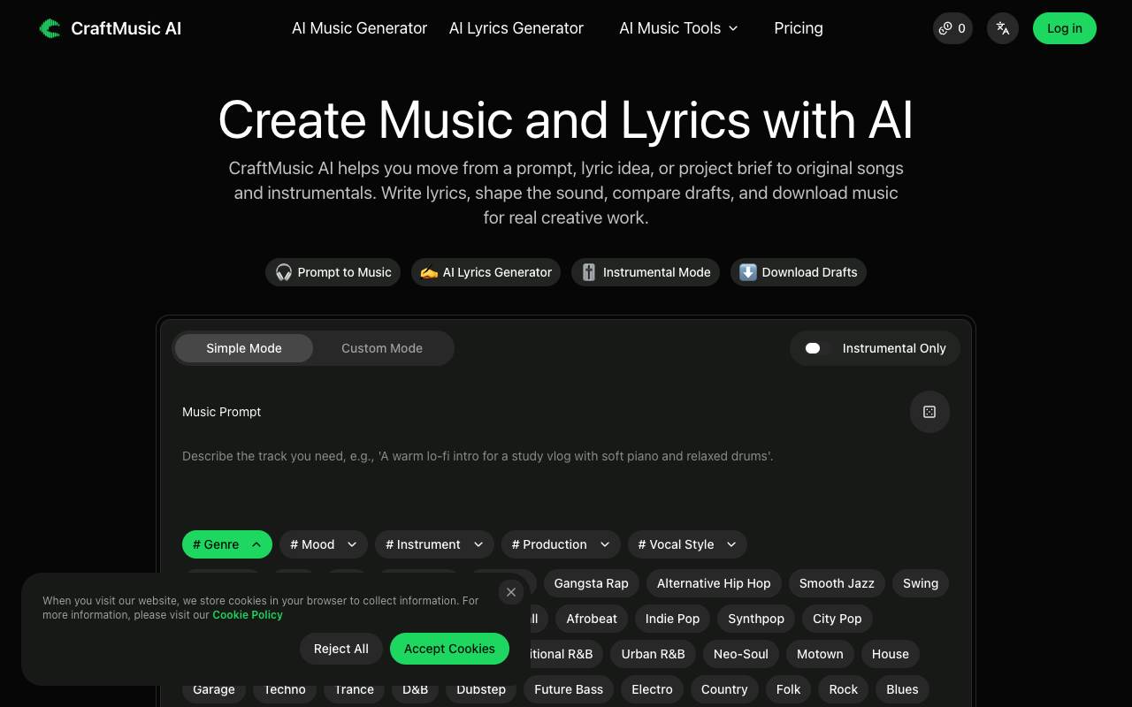Add the Motown genre tag
The width and height of the screenshot is (1132, 707).
pyautogui.click(x=821, y=654)
